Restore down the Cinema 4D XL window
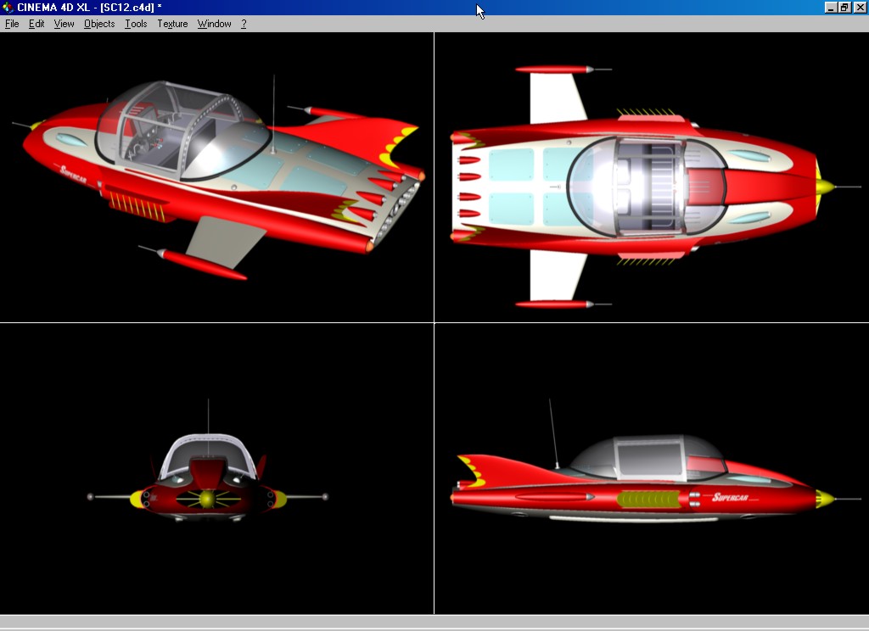869x631 pixels. [x=844, y=7]
